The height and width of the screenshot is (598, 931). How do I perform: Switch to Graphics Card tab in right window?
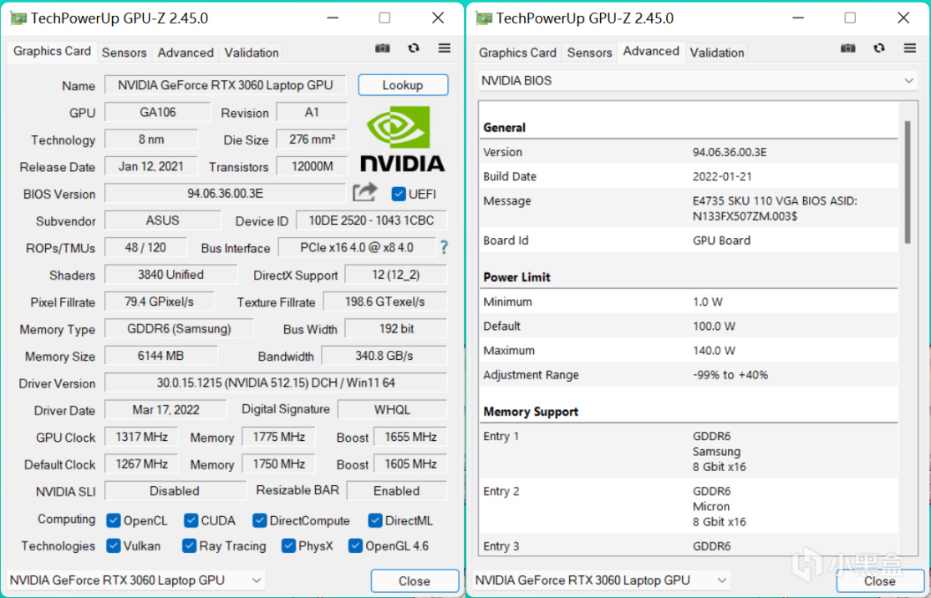(x=517, y=53)
